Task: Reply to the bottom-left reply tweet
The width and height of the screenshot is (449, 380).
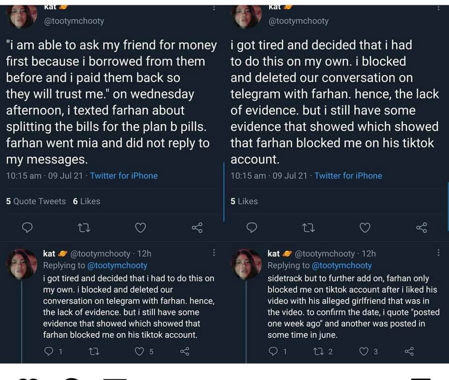Action: 49,352
